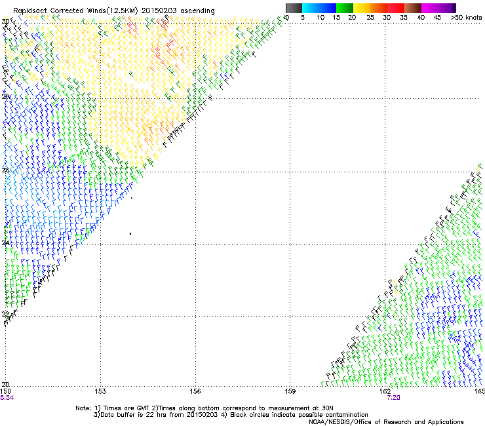Click the '5' label under color scale
This screenshot has height=426, width=485.
coord(303,17)
